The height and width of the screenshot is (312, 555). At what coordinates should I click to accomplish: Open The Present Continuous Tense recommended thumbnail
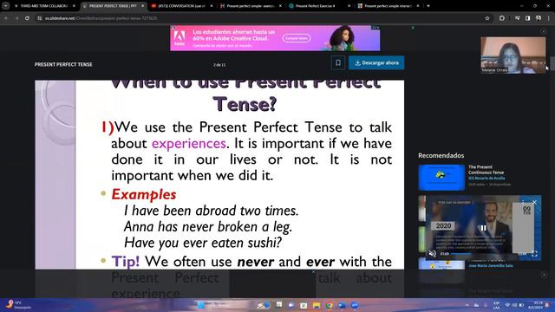(x=441, y=177)
